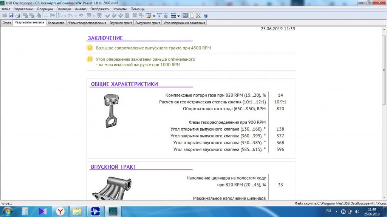The height and width of the screenshot is (217, 387).
Task: Open the Утилиты menu
Action: tap(120, 9)
